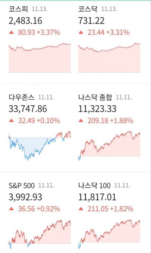Click the 나스닥 종합 red up-triangle icon
This screenshot has width=151, height=253.
click(x=81, y=121)
